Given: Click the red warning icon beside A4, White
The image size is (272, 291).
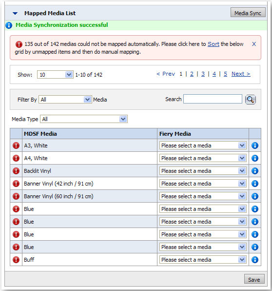Looking at the screenshot, I should [16, 158].
